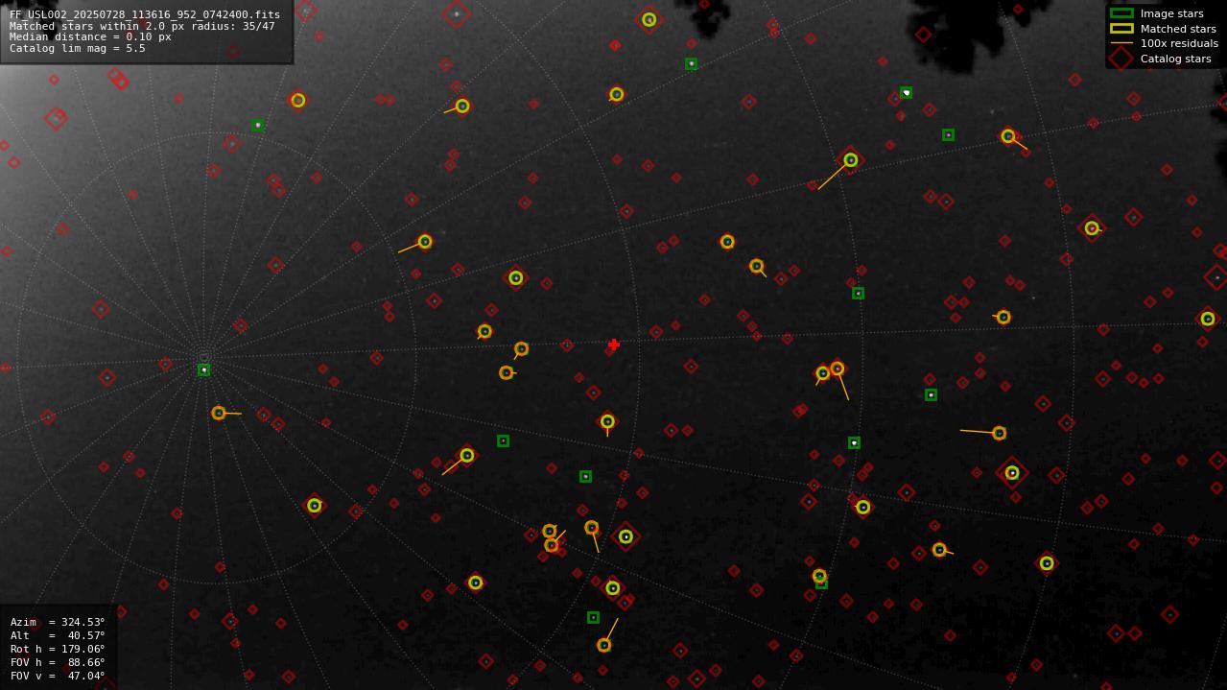1227x690 pixels.
Task: Select the FITS file name text
Action: coord(145,14)
